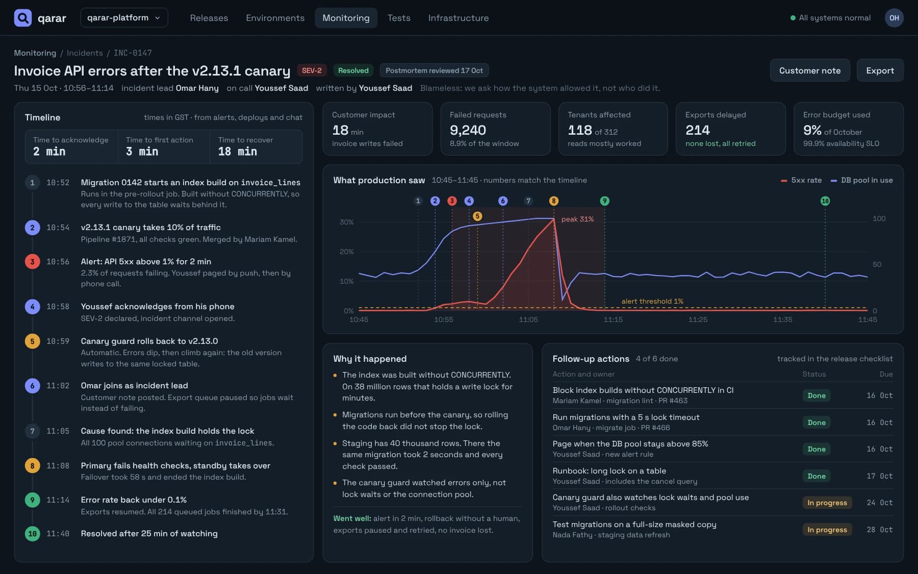Click chart marker 7 above the graph
This screenshot has width=918, height=574.
tap(528, 201)
